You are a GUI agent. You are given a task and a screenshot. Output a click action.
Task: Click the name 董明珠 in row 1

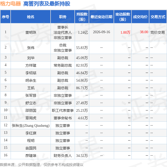31,32
